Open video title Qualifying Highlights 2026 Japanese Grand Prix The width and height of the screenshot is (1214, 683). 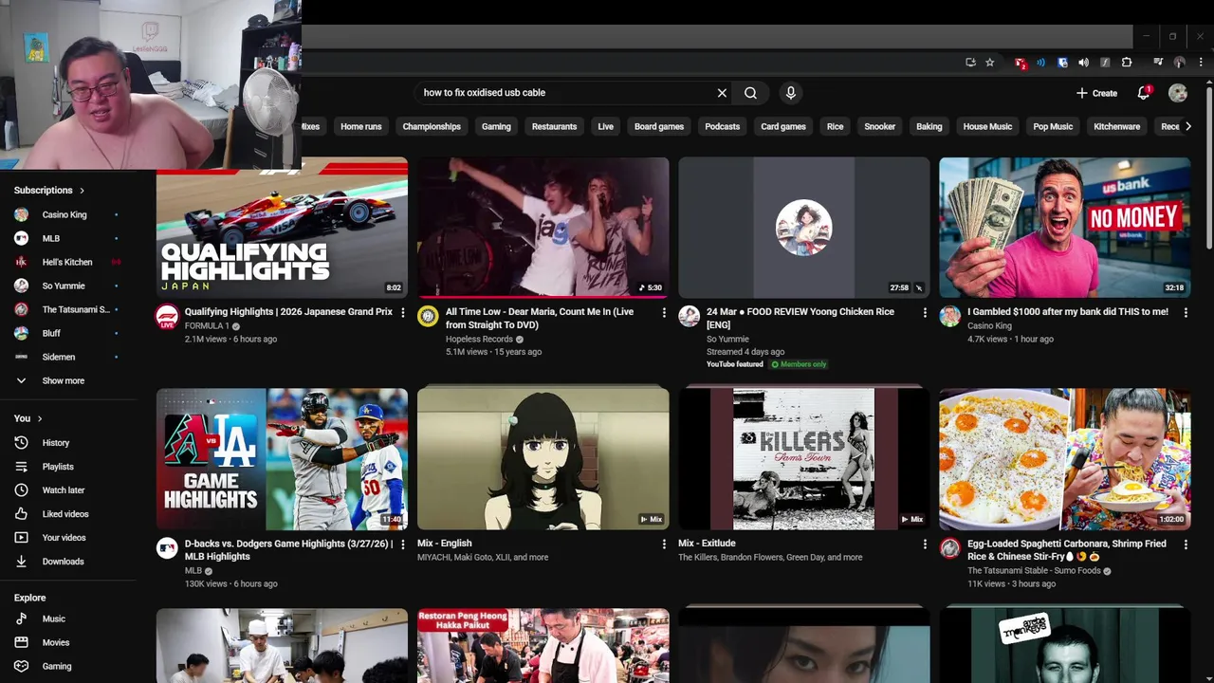288,312
